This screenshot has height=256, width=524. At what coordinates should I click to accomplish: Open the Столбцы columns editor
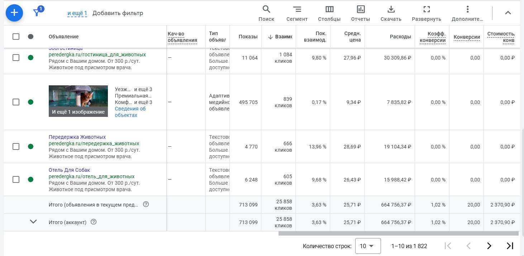click(329, 13)
